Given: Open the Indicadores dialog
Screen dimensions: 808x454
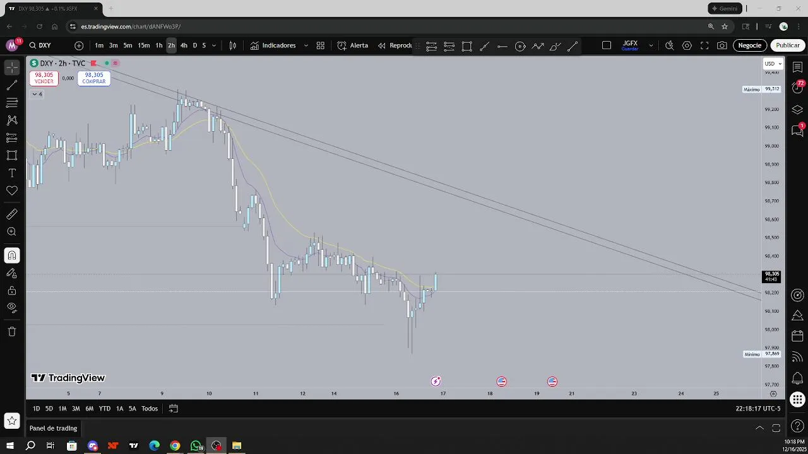Looking at the screenshot, I should pos(273,45).
